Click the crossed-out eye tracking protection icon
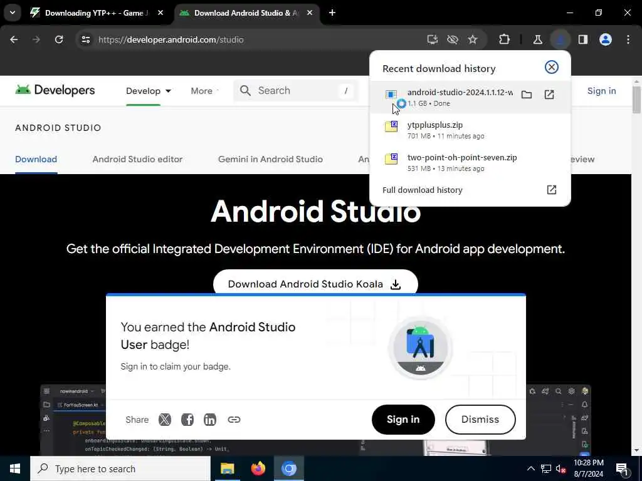The image size is (642, 481). tap(453, 39)
